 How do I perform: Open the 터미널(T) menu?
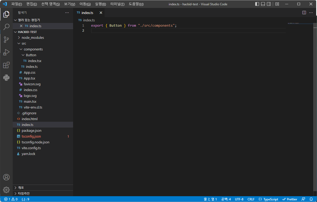(x=117, y=4)
